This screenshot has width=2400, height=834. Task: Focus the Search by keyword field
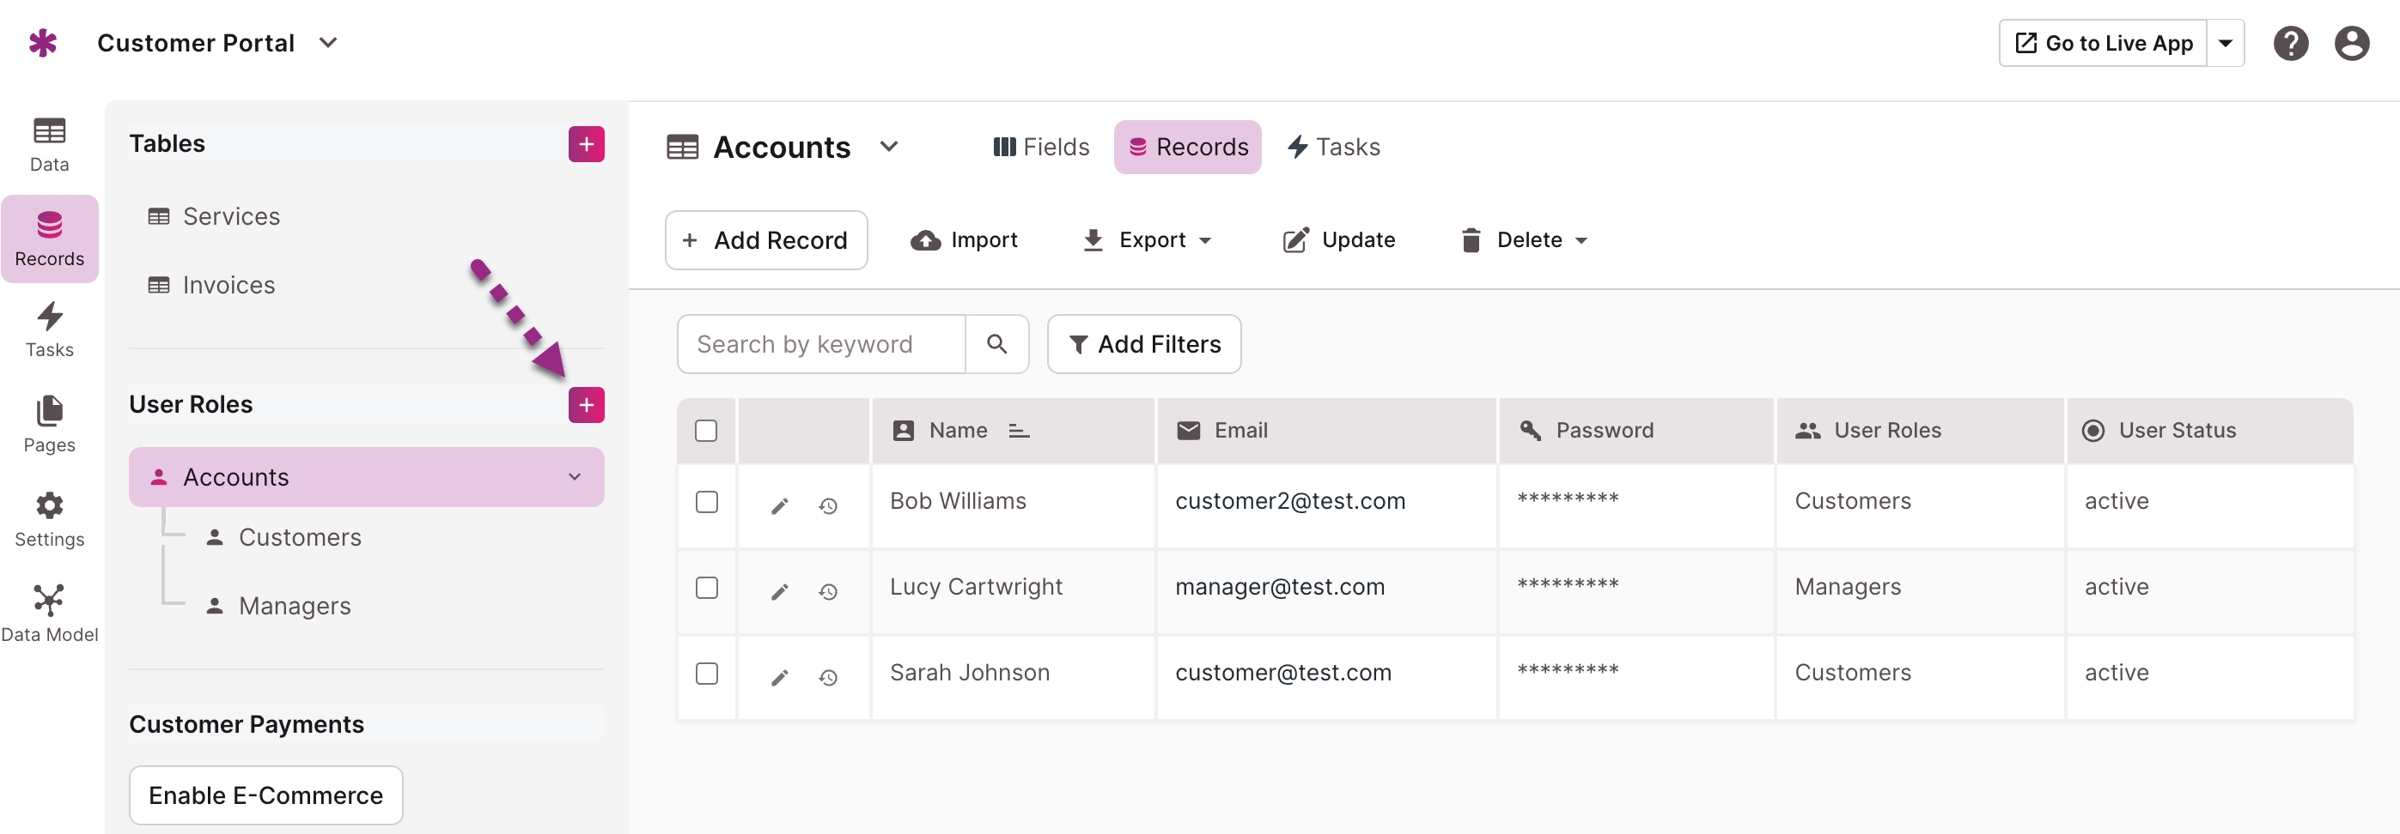[x=821, y=344]
